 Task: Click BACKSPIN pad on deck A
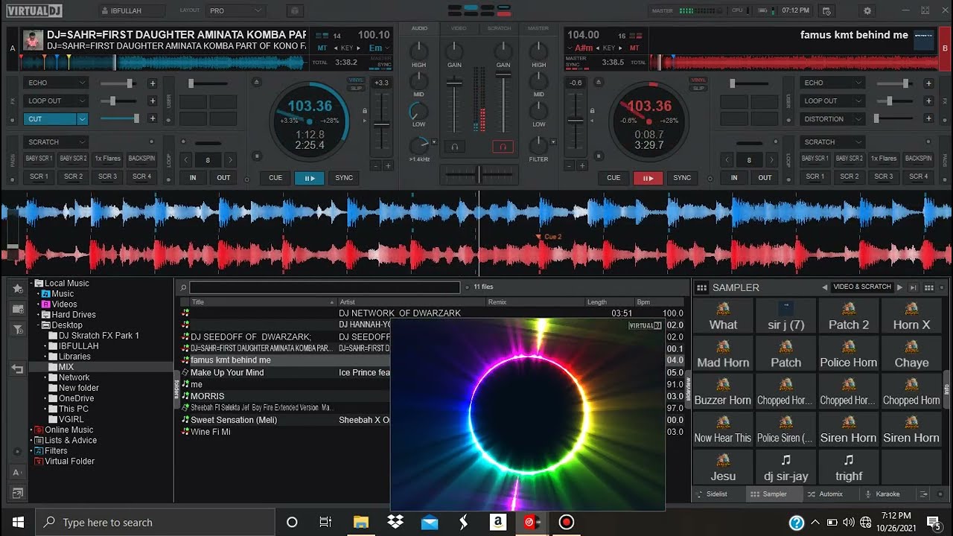(x=141, y=159)
